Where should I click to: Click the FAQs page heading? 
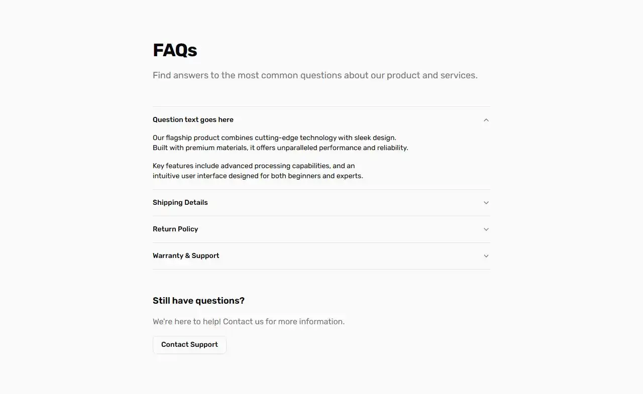(175, 50)
